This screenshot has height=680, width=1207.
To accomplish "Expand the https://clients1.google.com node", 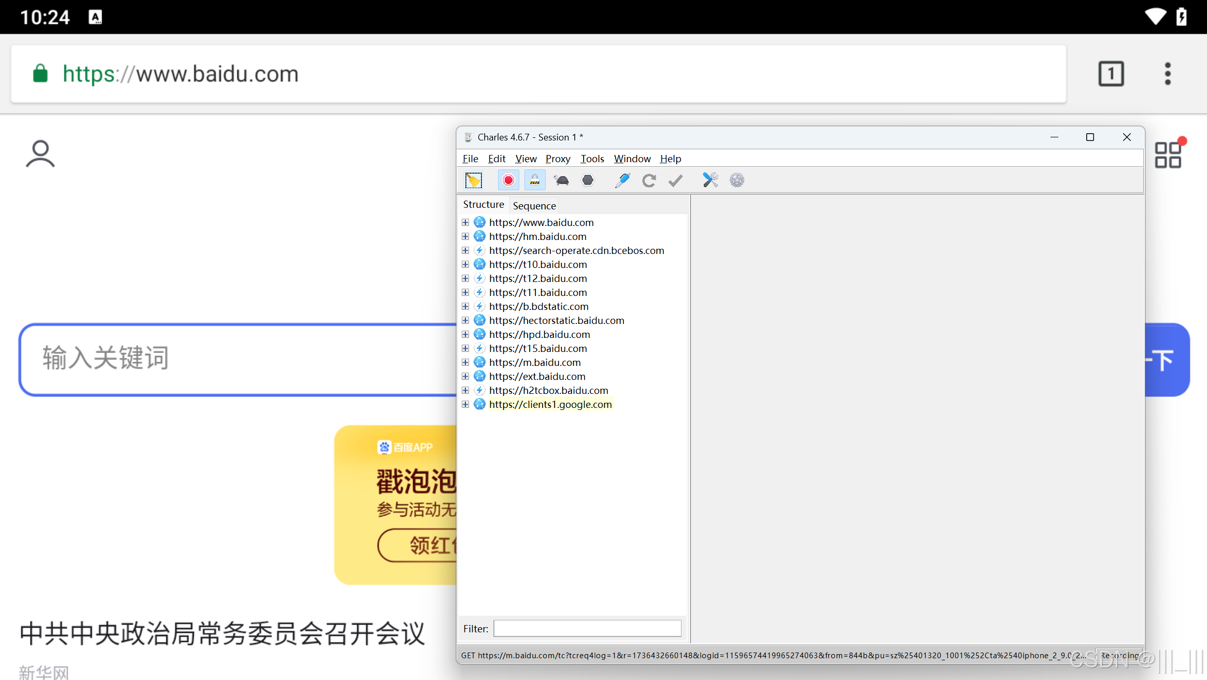I will (465, 404).
